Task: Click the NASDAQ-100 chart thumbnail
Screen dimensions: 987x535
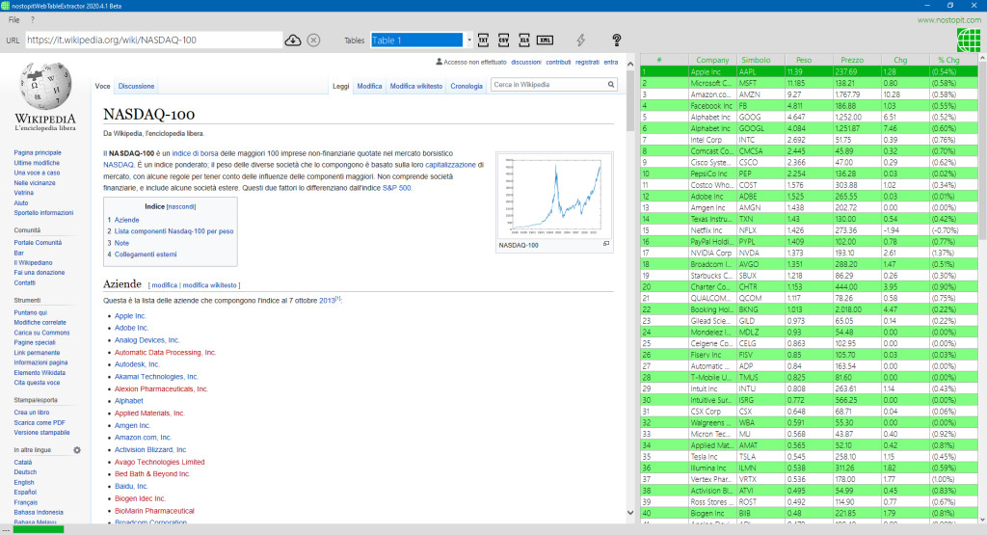Action: [x=554, y=196]
